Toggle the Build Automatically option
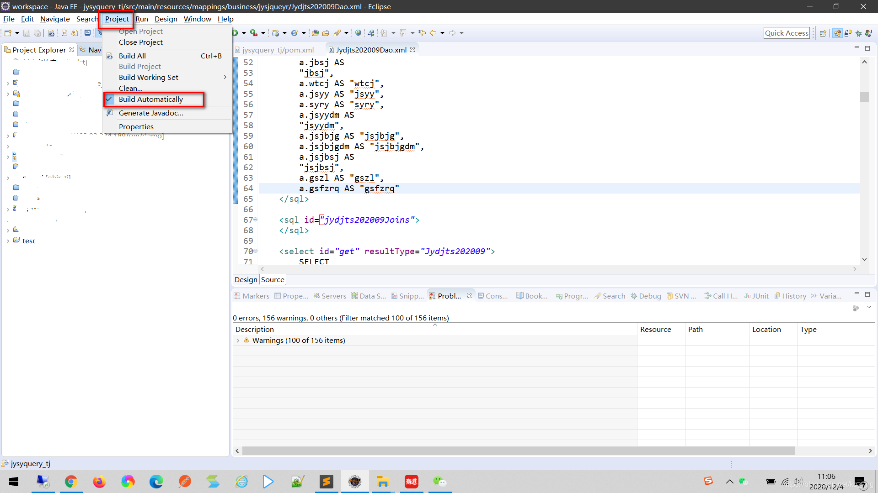 150,99
